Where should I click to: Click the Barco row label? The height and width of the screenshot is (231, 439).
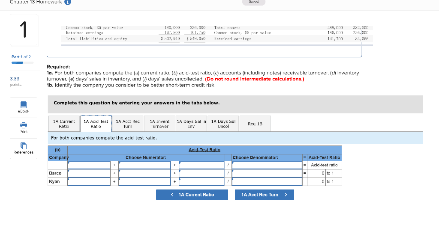55,173
